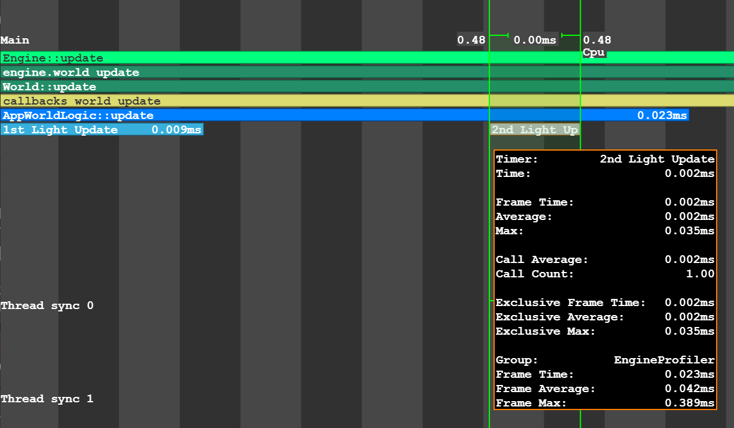Click the Timer name row in the tooltip
This screenshot has height=428, width=734.
click(x=605, y=159)
